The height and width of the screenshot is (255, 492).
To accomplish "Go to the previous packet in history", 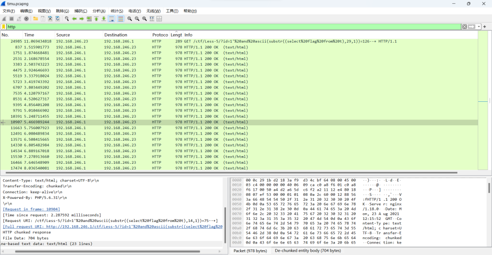I will (x=74, y=19).
